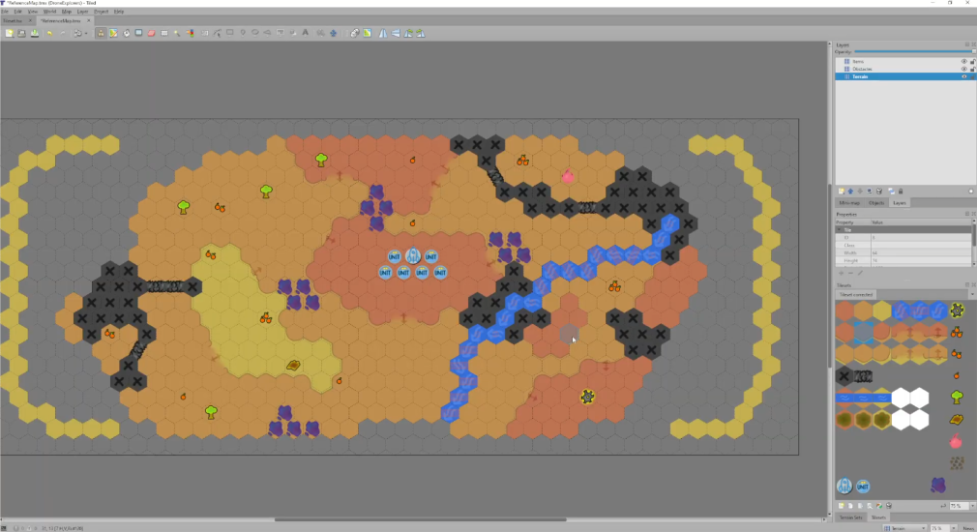Viewport: 977px width, 532px height.
Task: Toggle visibility of the Obstacles layer
Action: [x=963, y=69]
